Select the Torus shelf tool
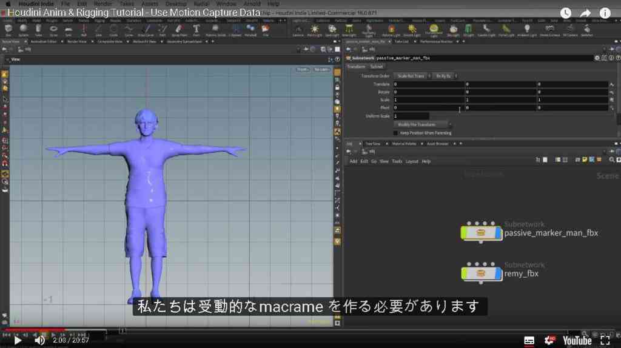Viewport: 621px width, 348px height. pos(53,30)
